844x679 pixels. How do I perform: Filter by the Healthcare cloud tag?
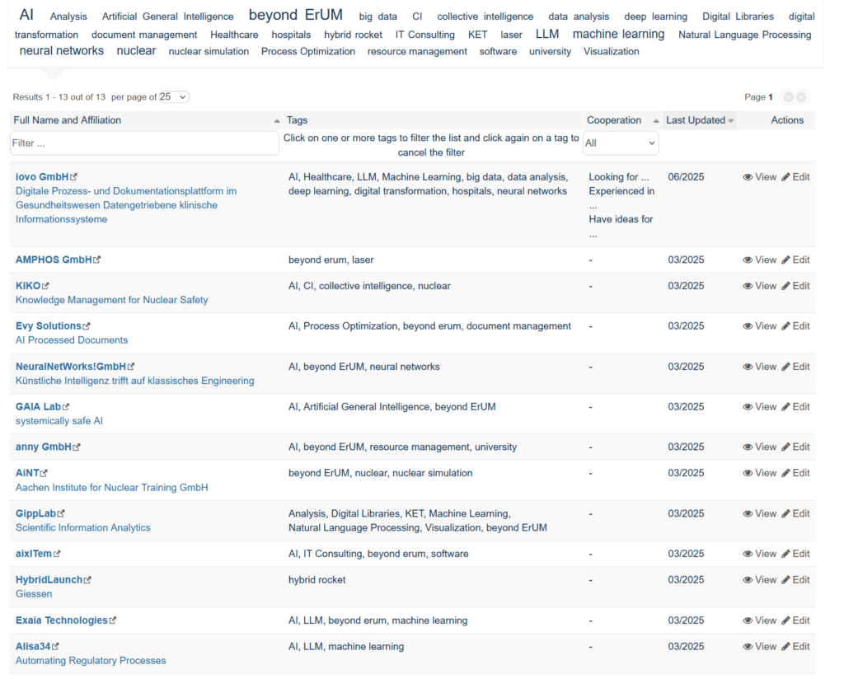click(x=234, y=35)
